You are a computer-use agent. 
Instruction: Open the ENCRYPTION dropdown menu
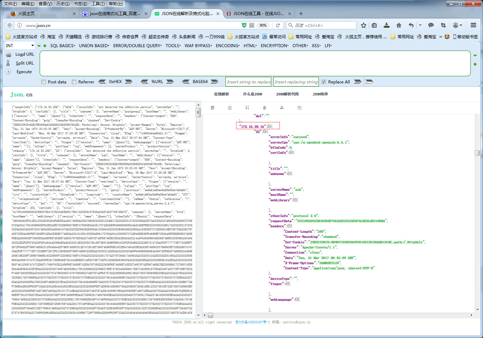(x=275, y=46)
